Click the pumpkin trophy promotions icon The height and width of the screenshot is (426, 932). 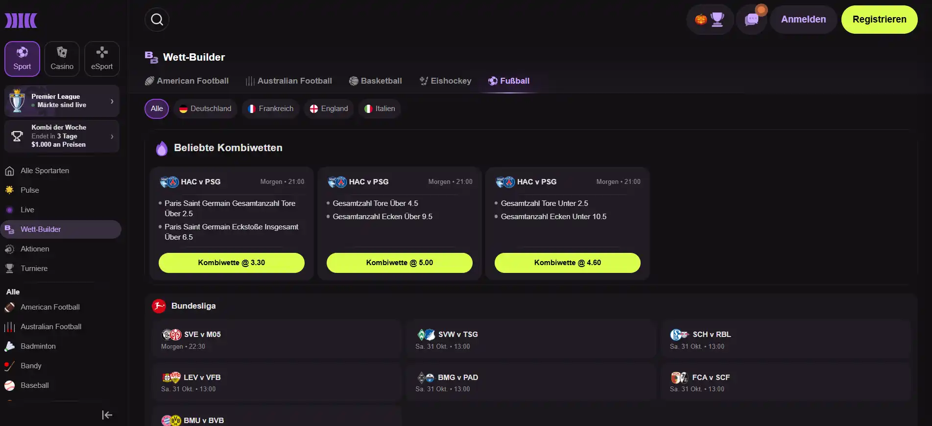(710, 20)
